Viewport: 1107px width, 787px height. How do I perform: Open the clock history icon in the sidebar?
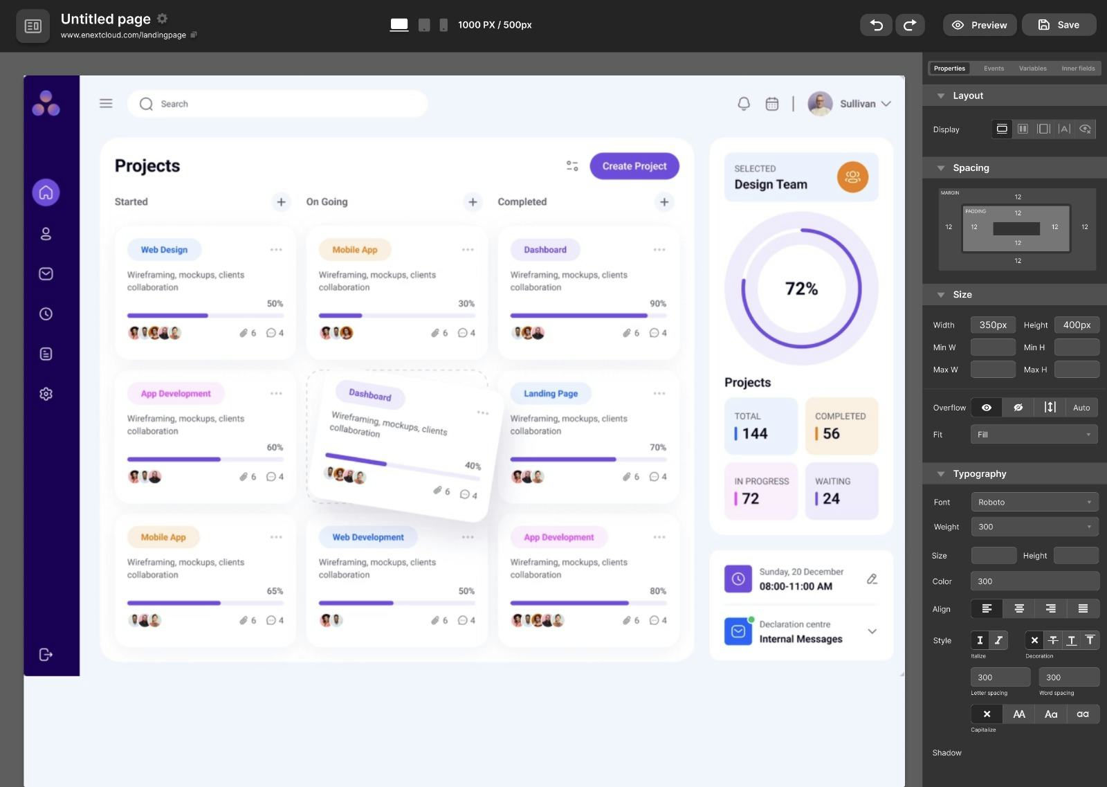(x=46, y=314)
